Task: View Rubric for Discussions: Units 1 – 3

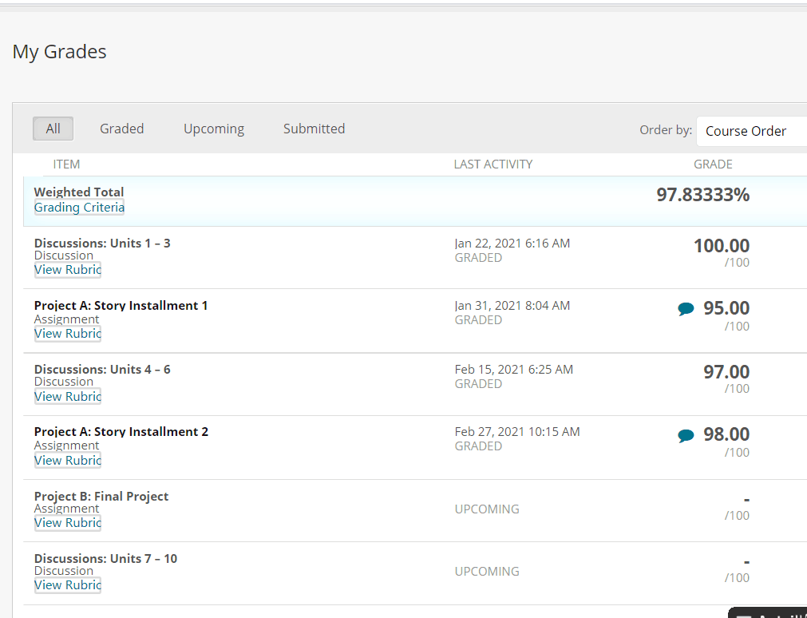Action: tap(68, 270)
